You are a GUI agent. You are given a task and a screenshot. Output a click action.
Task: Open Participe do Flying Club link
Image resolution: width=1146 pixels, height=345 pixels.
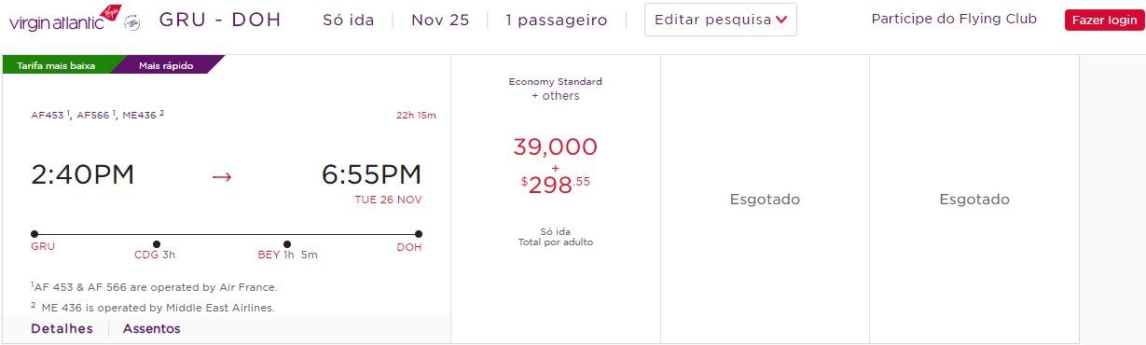(954, 19)
